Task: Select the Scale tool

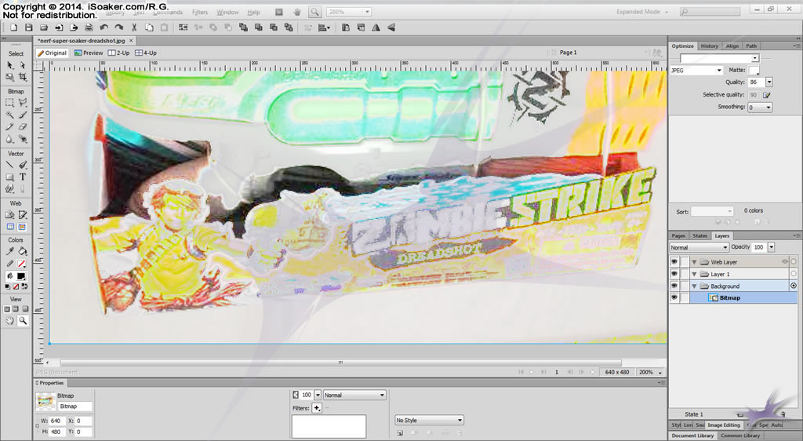Action: click(x=9, y=77)
